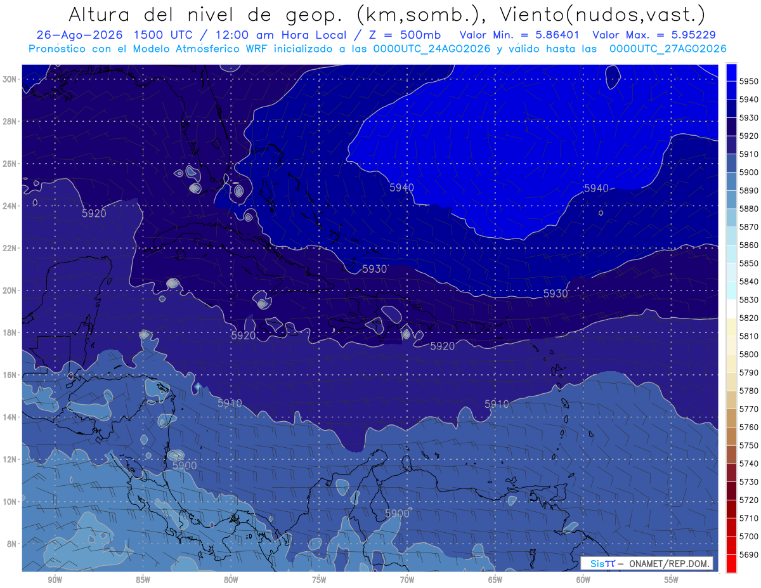The width and height of the screenshot is (761, 588).
Task: Click the 80W longitude axis label
Action: click(231, 580)
